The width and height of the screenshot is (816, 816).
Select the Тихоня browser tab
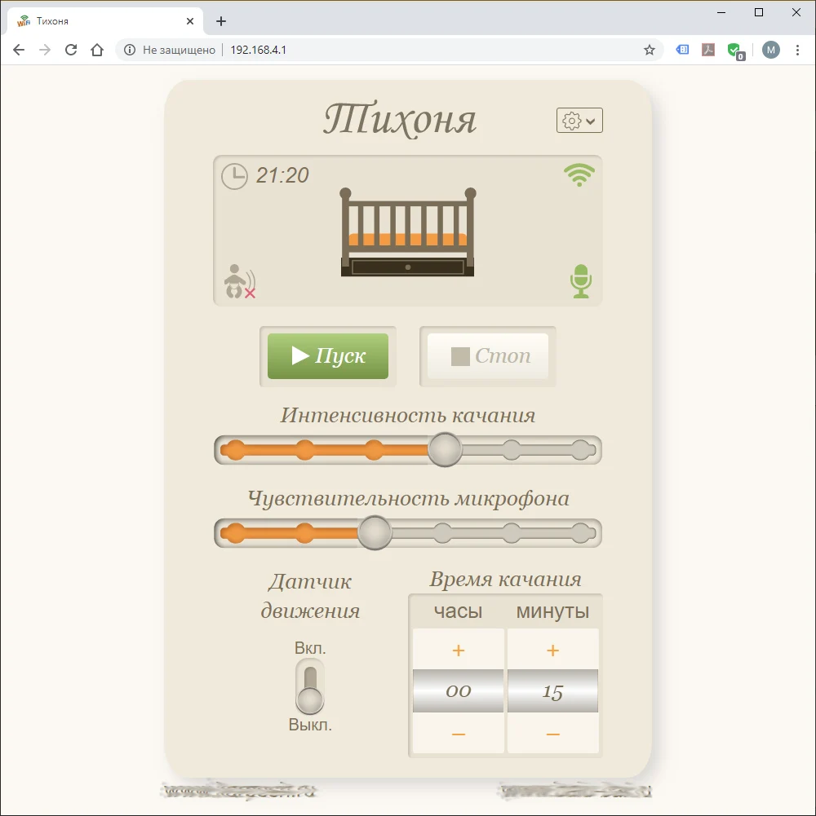point(104,21)
